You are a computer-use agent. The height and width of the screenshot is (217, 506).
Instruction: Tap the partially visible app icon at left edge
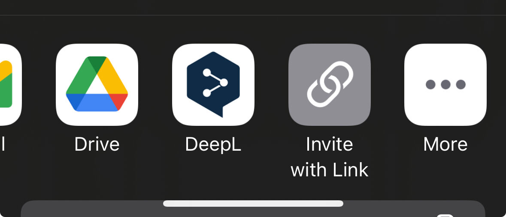click(x=11, y=85)
